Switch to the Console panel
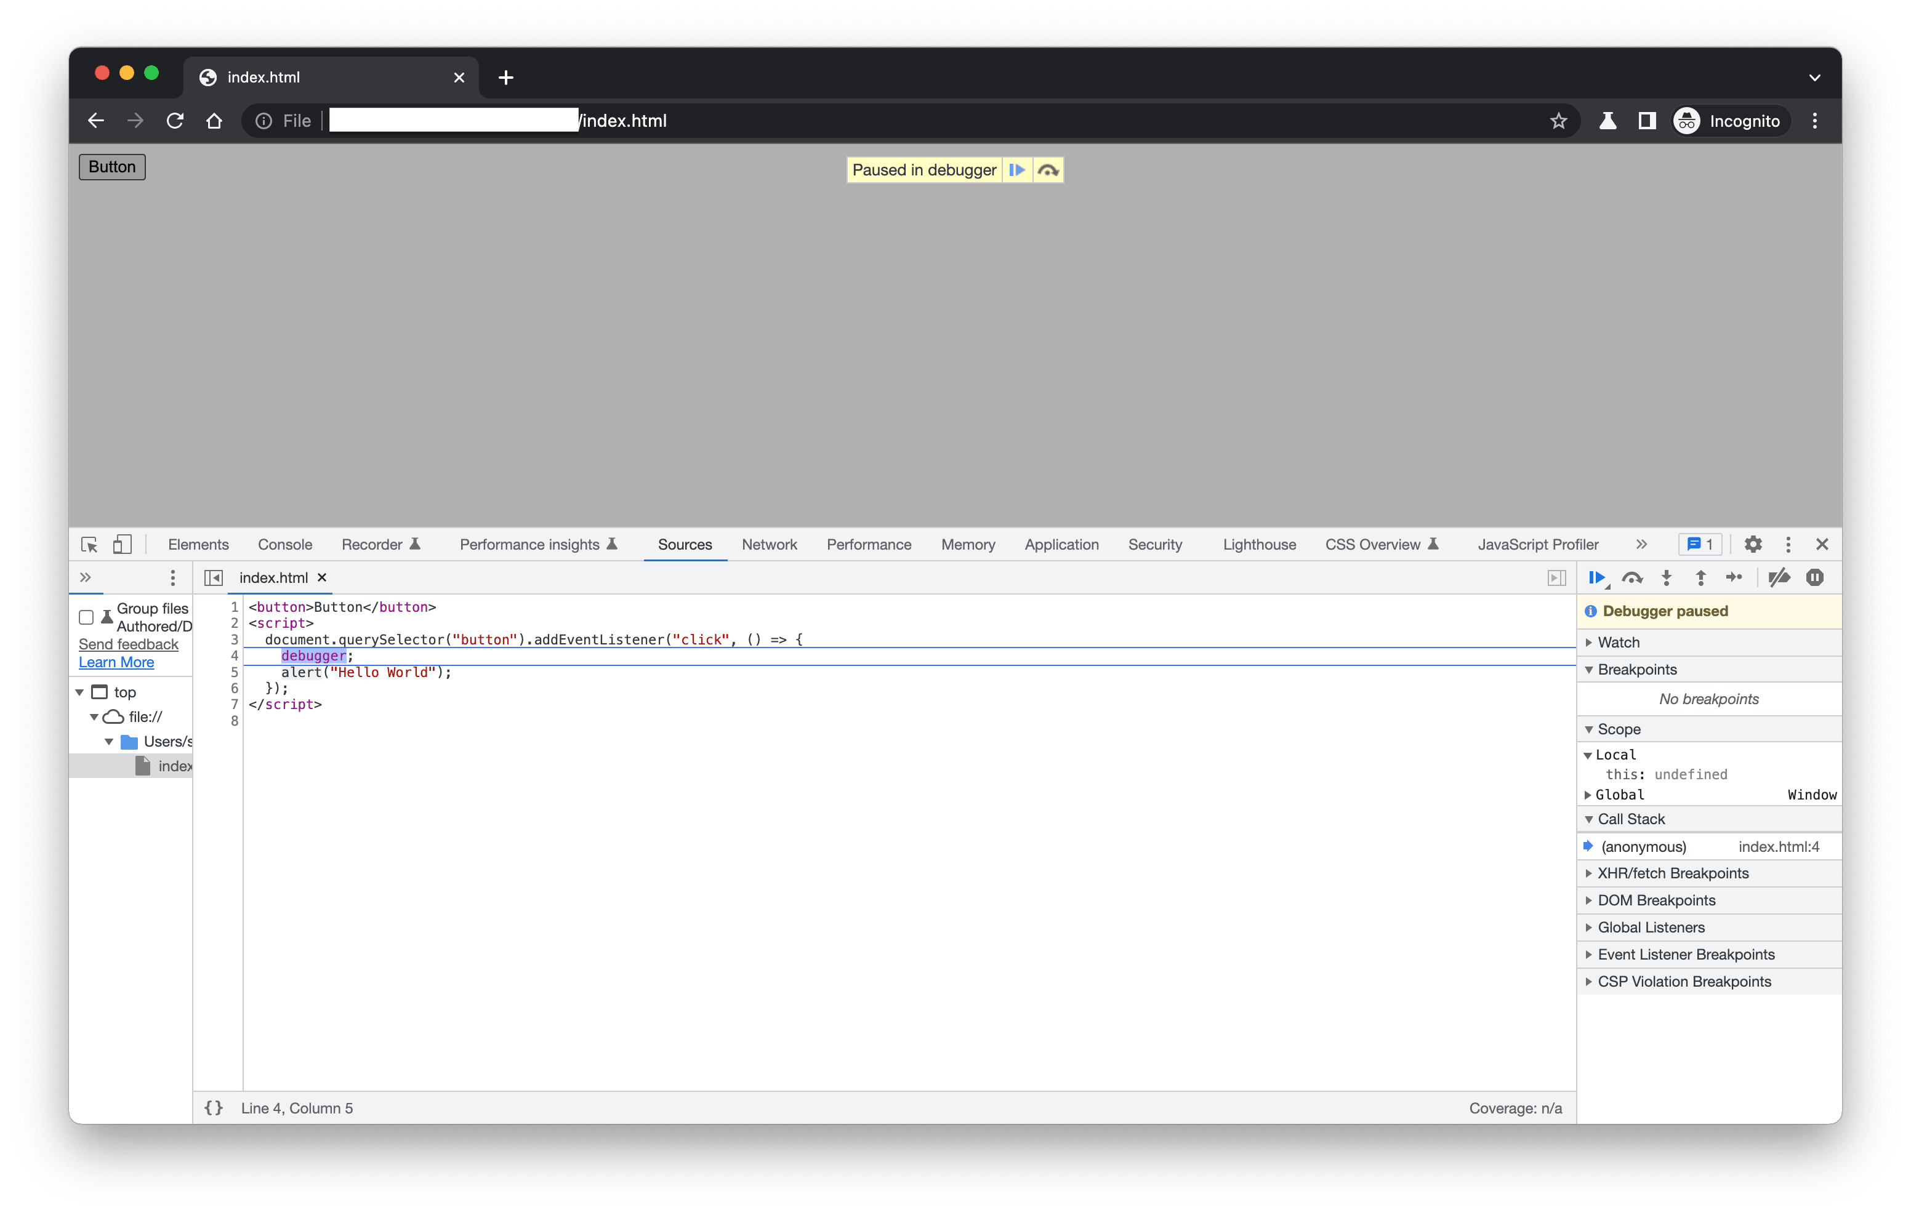This screenshot has width=1911, height=1215. [284, 544]
